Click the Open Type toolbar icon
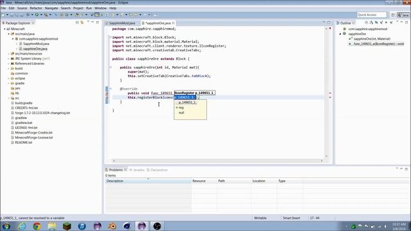Viewport: 411px width, 231px height. (x=76, y=15)
